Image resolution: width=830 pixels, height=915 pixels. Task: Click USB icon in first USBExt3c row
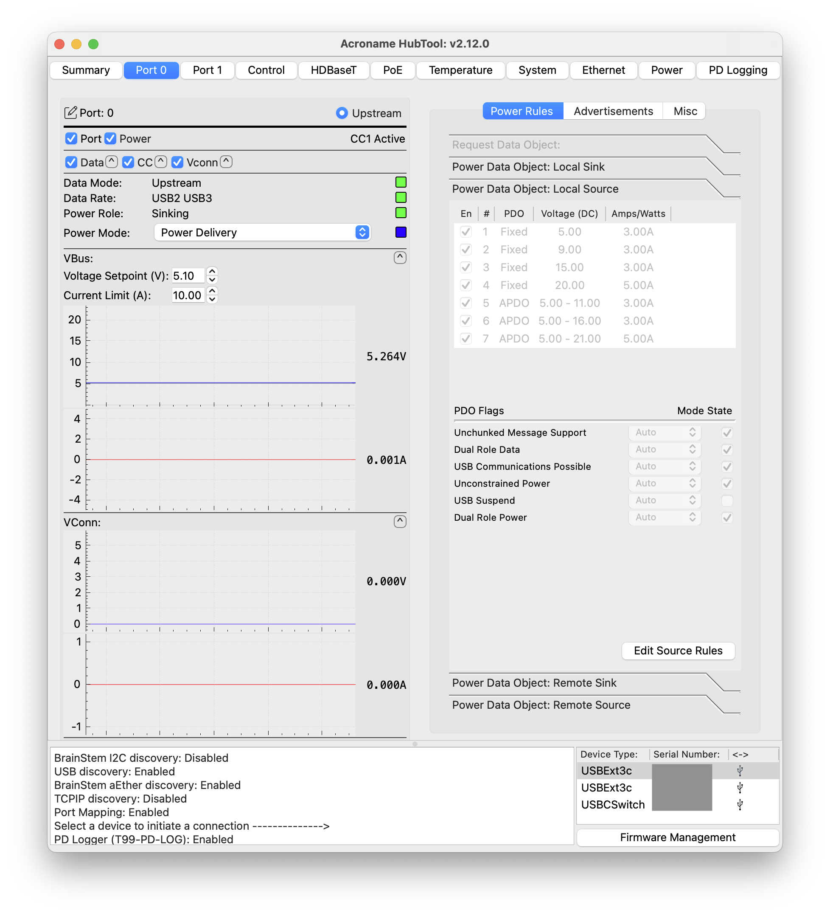(740, 771)
